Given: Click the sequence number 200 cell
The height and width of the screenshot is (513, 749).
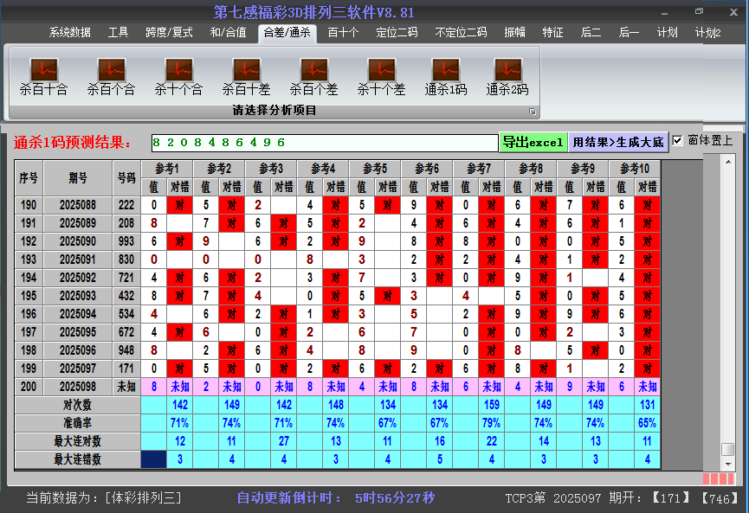Looking at the screenshot, I should click(x=29, y=387).
